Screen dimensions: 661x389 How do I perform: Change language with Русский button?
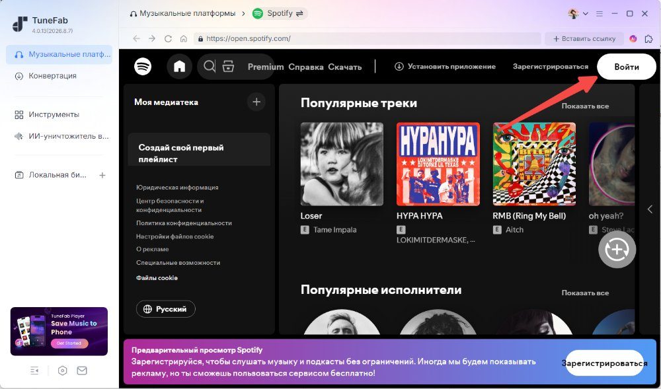click(166, 309)
